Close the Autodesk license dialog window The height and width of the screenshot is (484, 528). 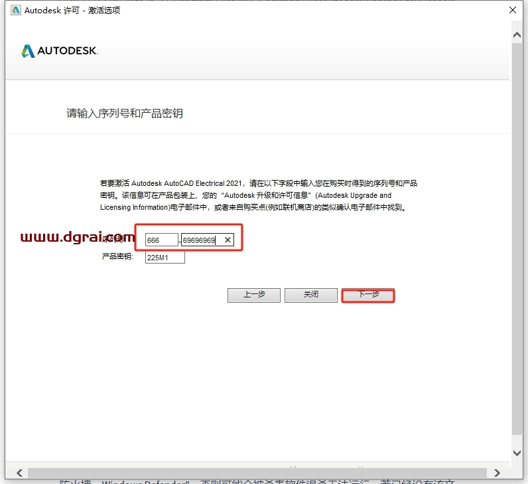tap(513, 10)
